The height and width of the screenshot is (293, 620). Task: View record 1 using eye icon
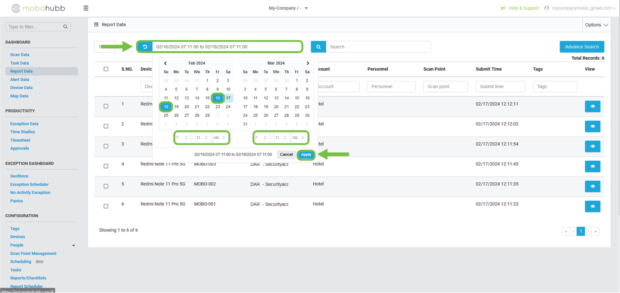click(592, 106)
